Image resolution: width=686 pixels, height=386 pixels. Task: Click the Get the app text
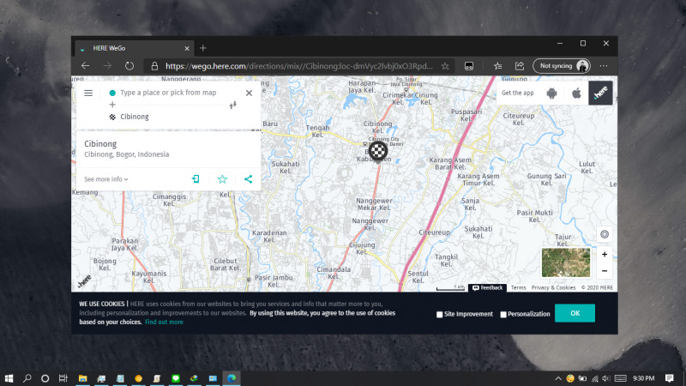tap(518, 93)
